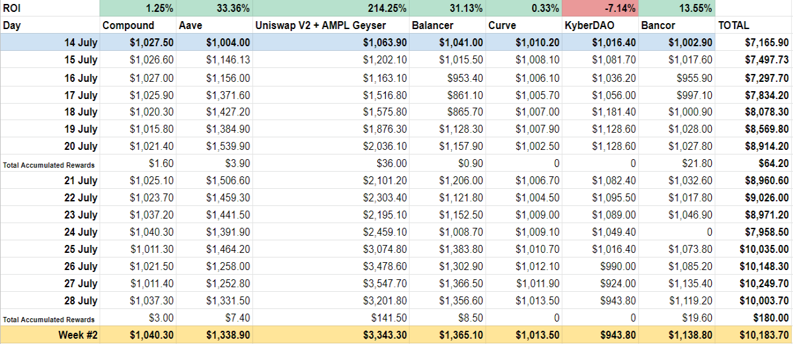The height and width of the screenshot is (344, 793).
Task: Select the 28 July row label
Action: 50,300
